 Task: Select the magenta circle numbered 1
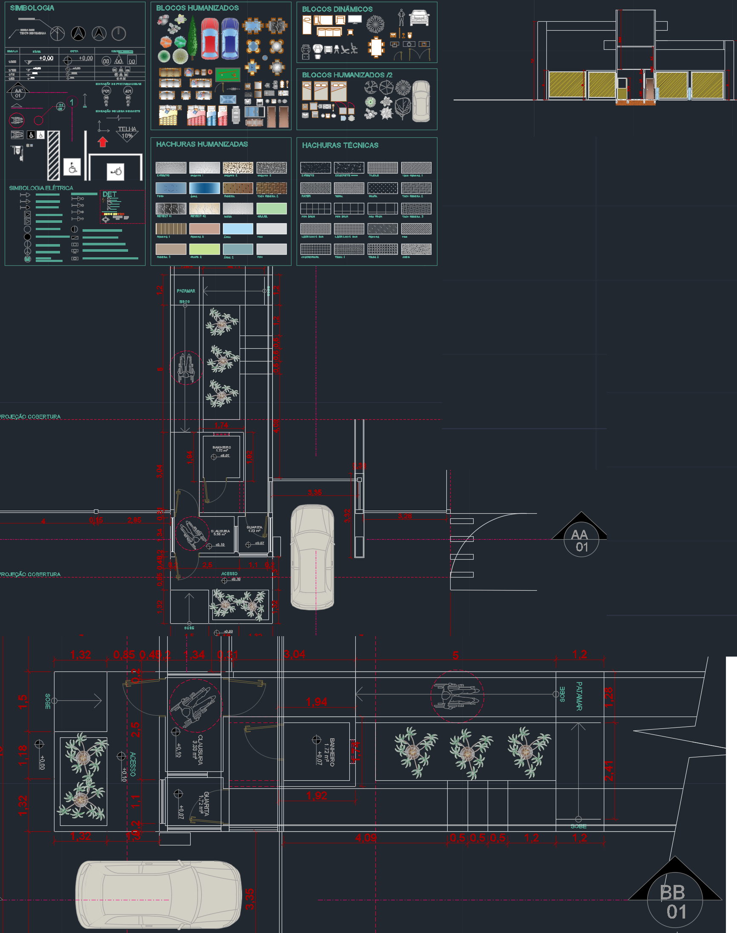[x=71, y=102]
